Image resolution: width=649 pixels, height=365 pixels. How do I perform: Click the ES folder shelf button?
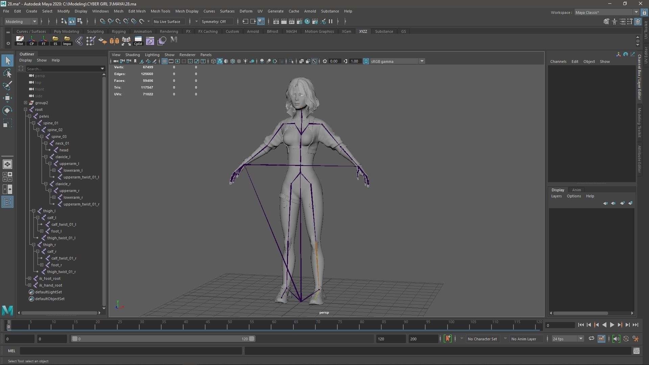[55, 41]
